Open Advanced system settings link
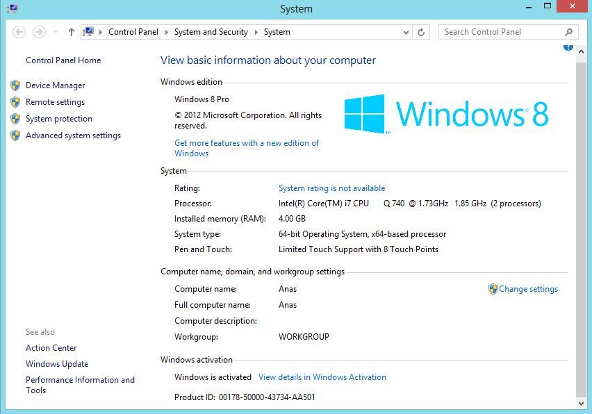The width and height of the screenshot is (592, 414). (x=73, y=135)
